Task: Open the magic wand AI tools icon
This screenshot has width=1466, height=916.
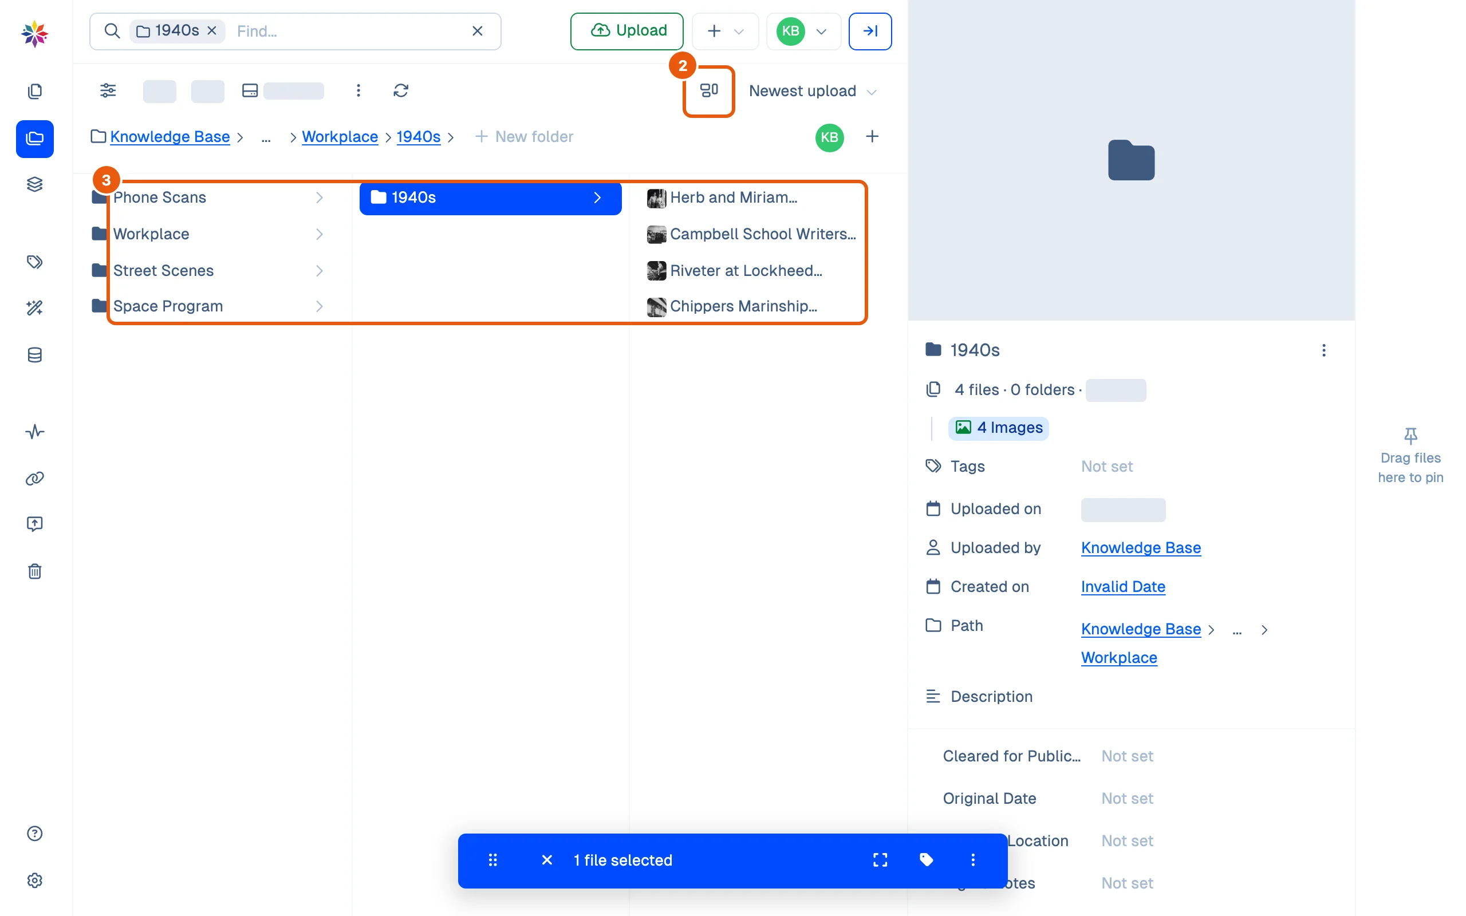Action: click(34, 309)
